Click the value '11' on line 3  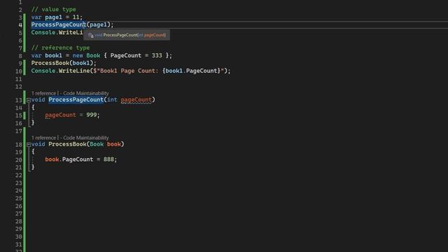pos(76,17)
